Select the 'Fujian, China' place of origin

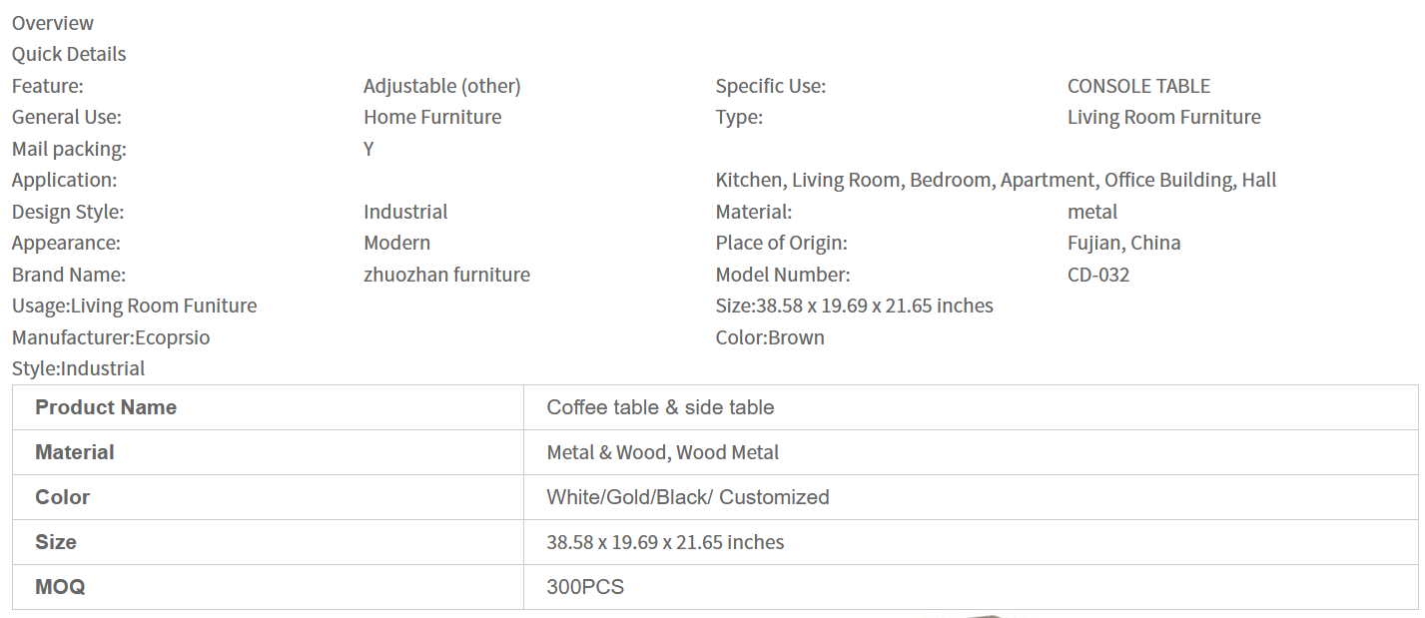click(x=1123, y=243)
